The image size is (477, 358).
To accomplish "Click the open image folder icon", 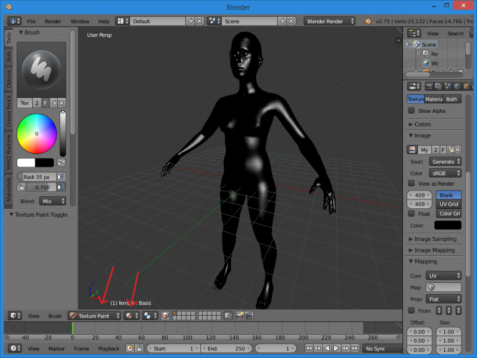I will tap(451, 150).
